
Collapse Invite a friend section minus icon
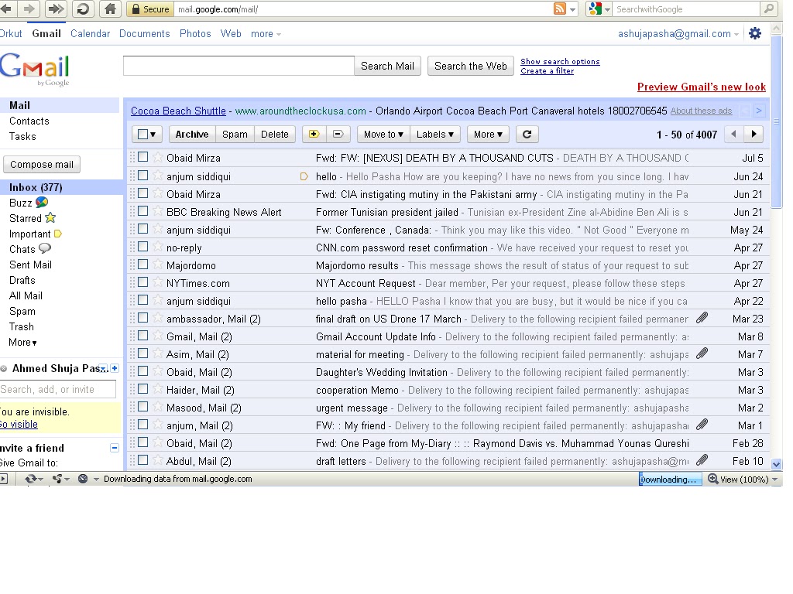pyautogui.click(x=115, y=448)
